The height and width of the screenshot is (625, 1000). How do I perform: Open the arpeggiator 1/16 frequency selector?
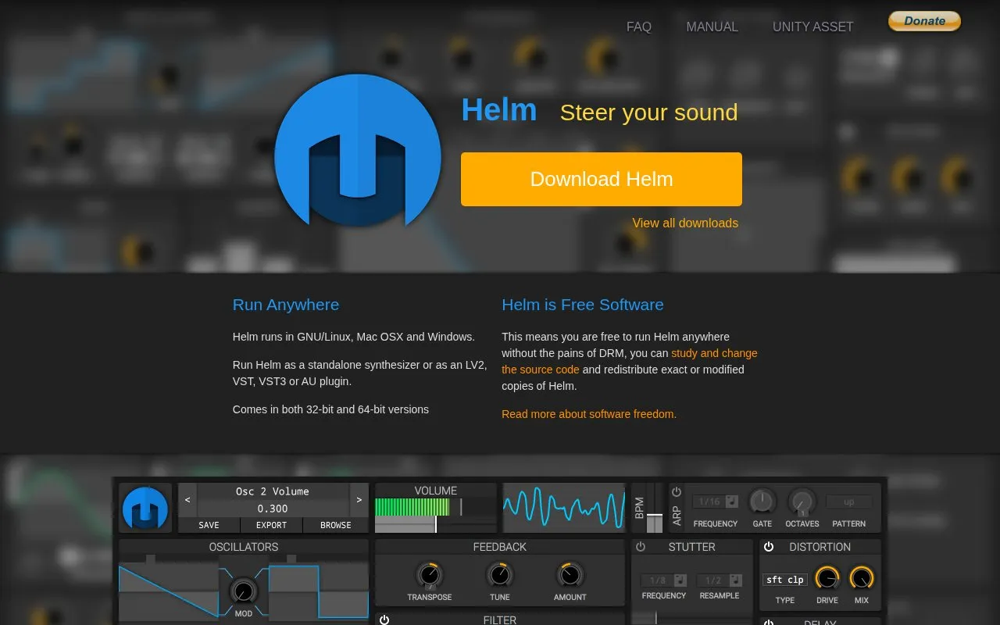716,502
